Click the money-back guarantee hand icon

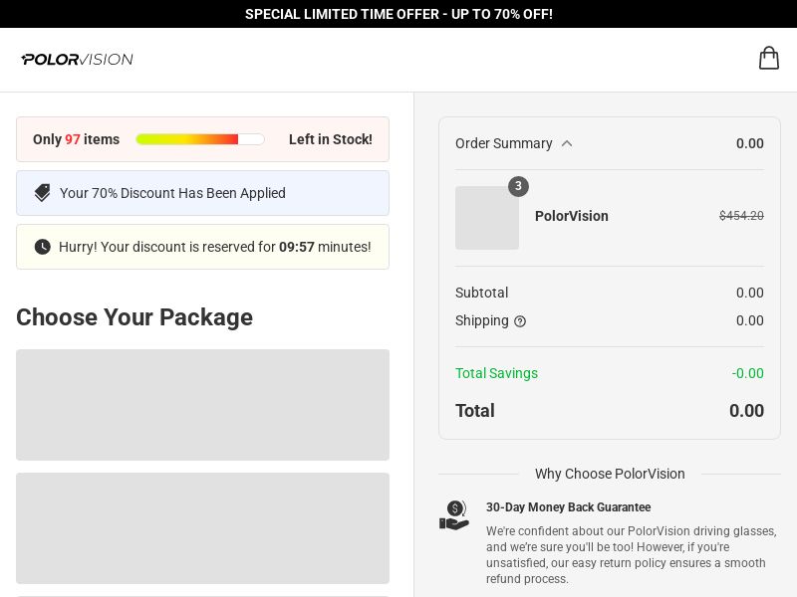point(454,515)
